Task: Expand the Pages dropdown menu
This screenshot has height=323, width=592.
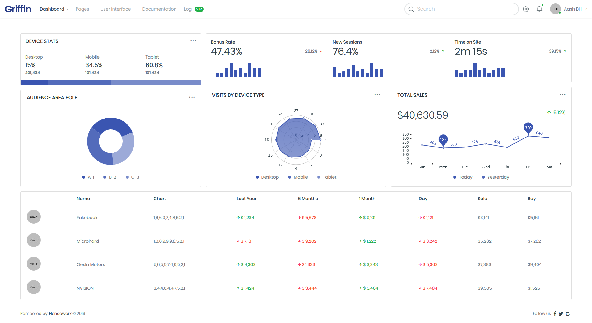Action: pos(84,9)
